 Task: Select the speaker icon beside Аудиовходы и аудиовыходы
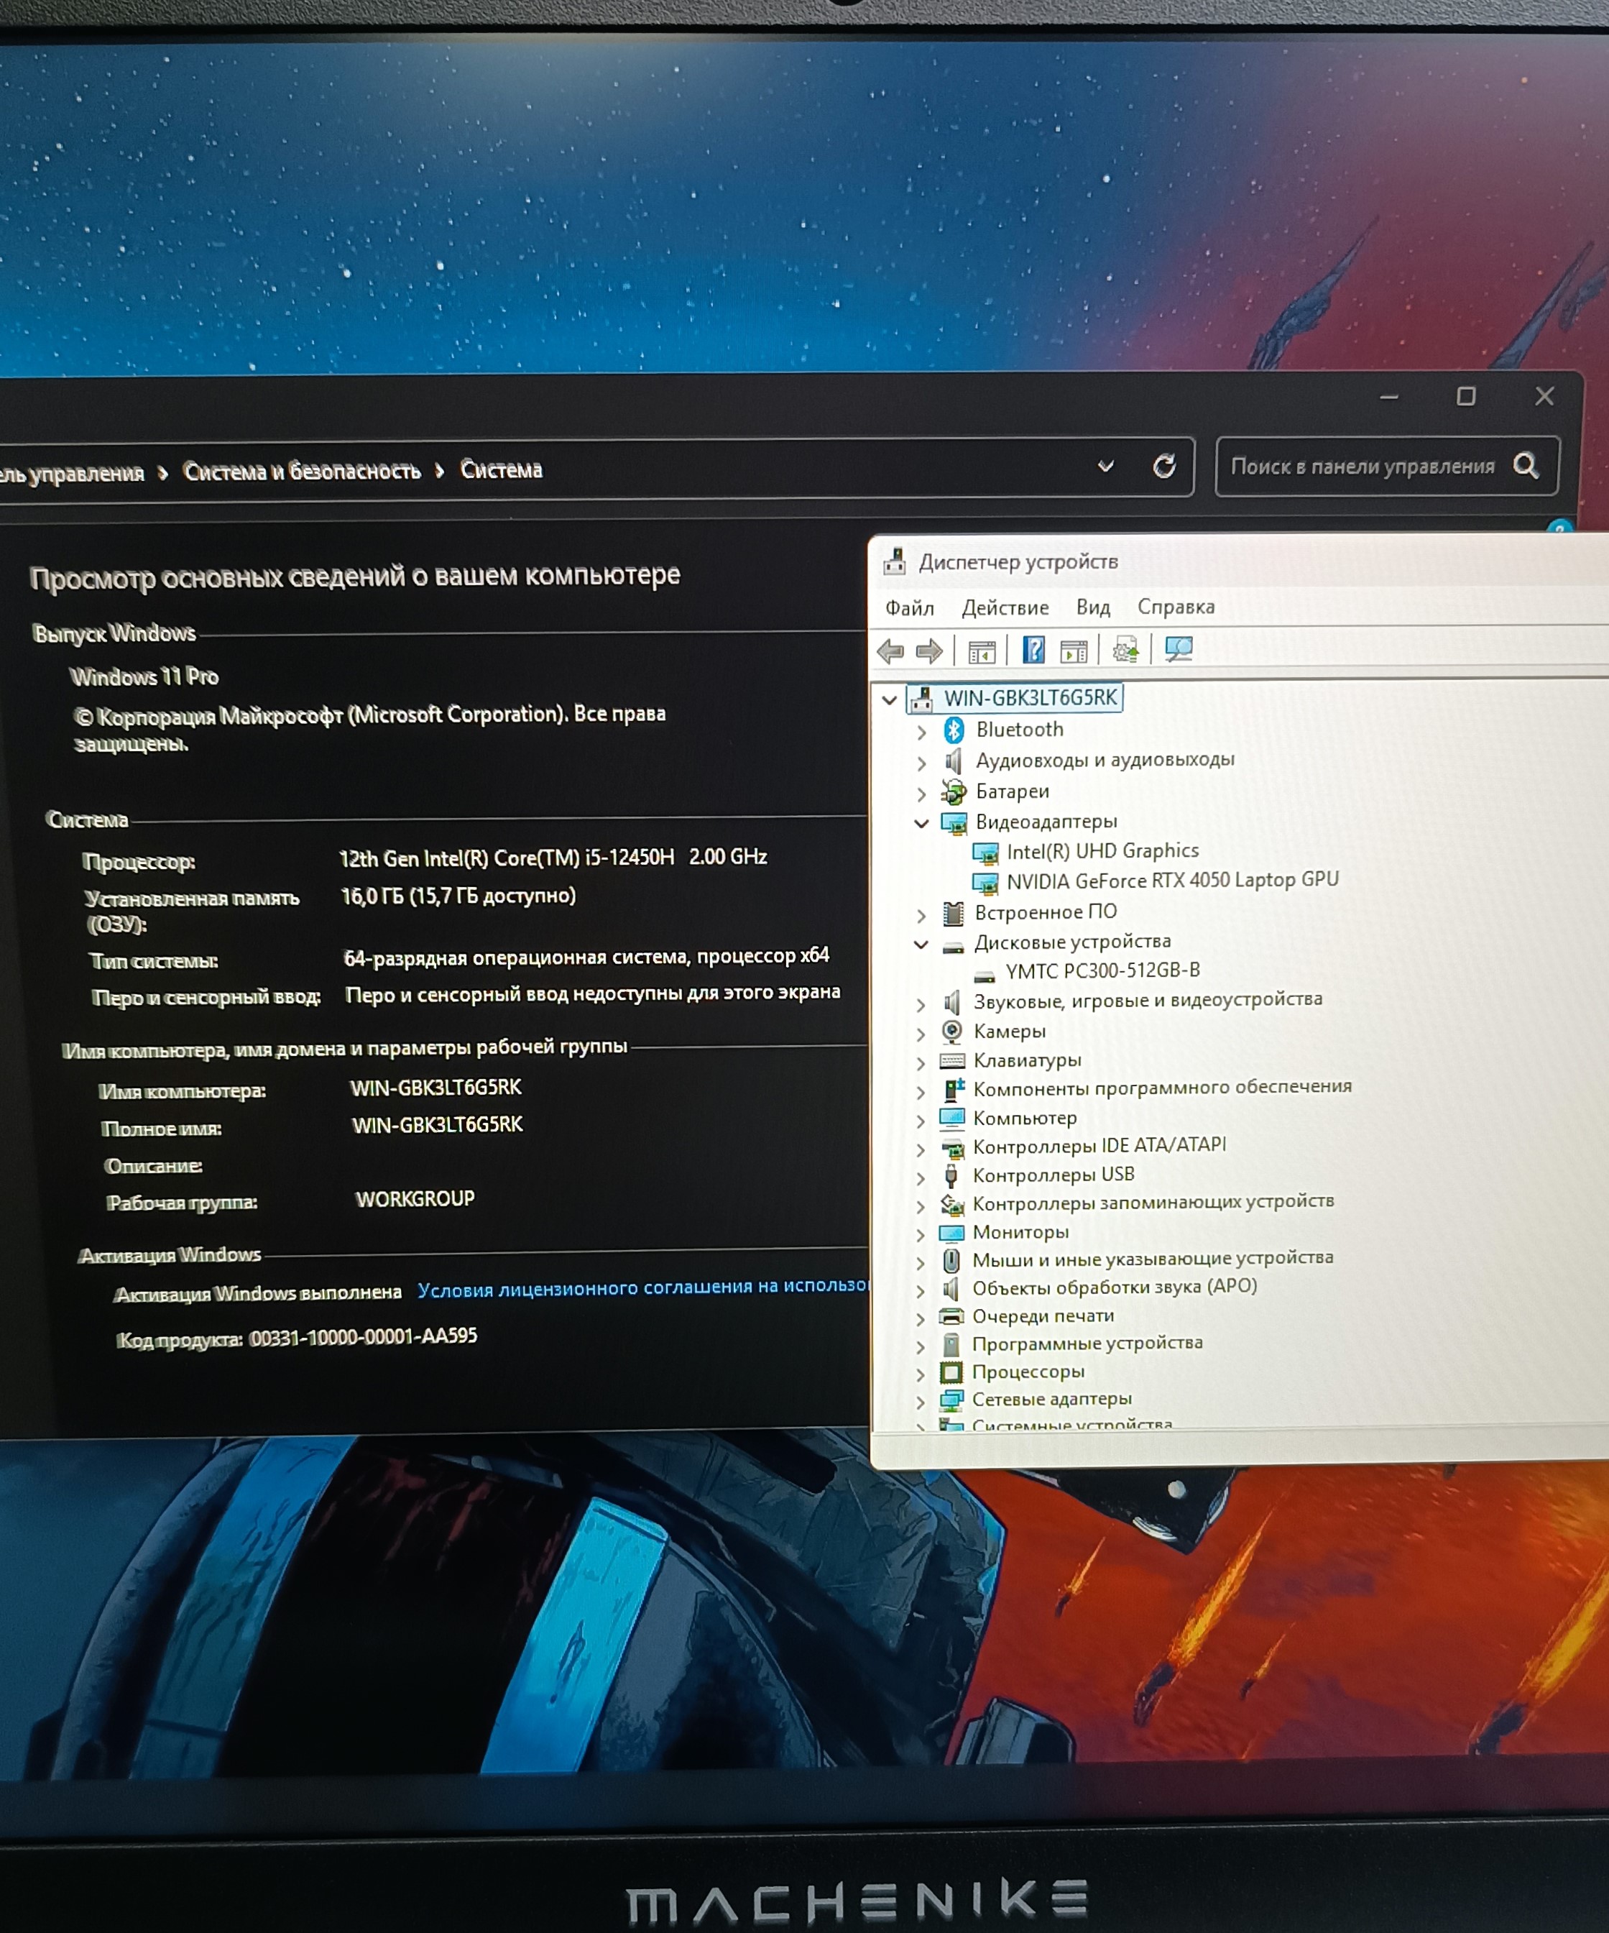point(953,761)
